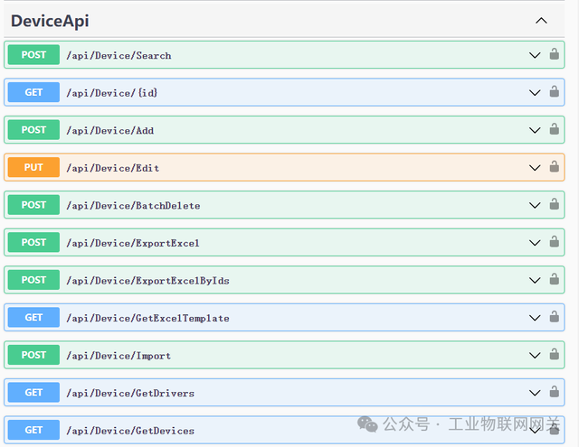This screenshot has height=447, width=579.
Task: Click lock icon on Device Add endpoint
Action: click(x=555, y=129)
